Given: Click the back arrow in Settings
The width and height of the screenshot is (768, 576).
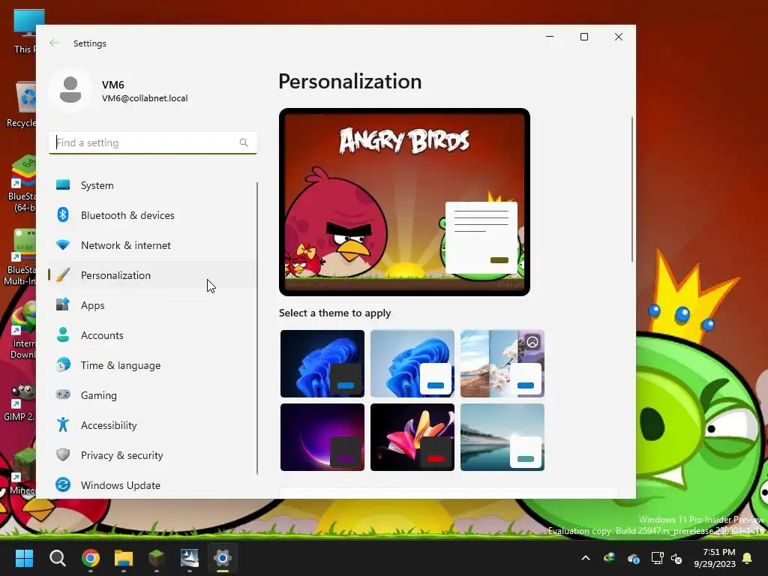Looking at the screenshot, I should (x=54, y=43).
